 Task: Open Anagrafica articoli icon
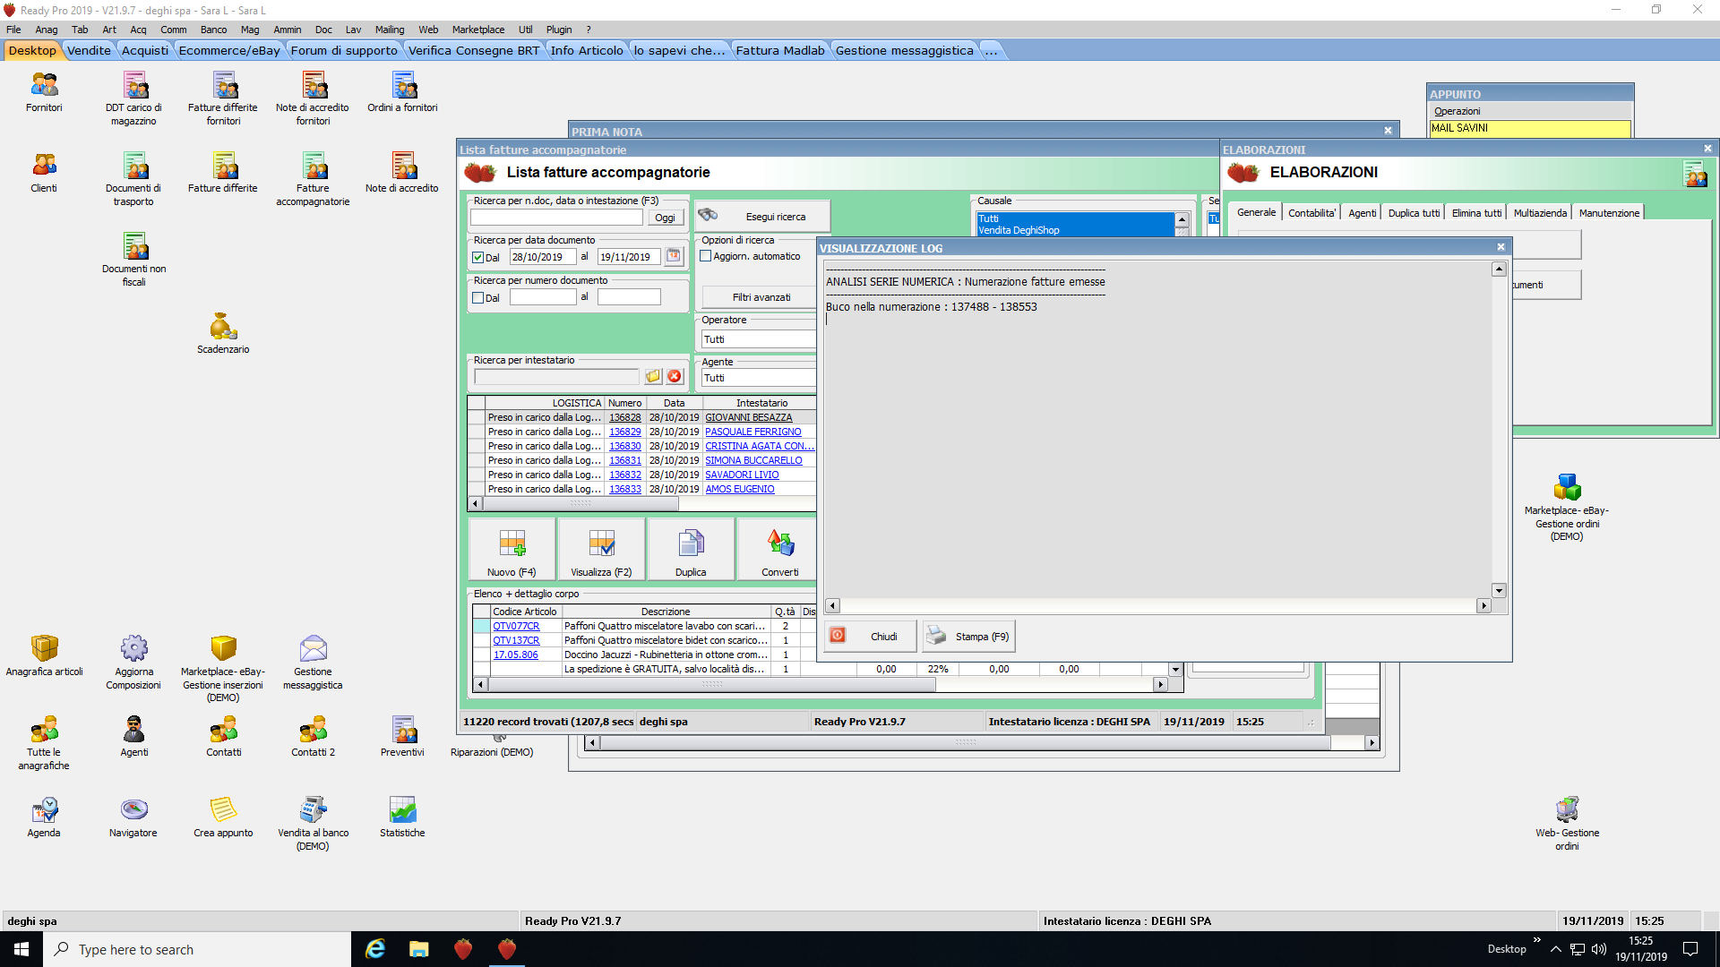44,655
